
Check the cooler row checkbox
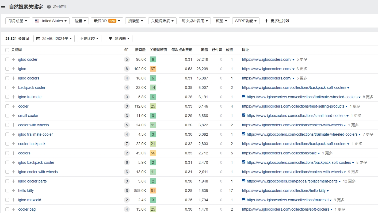coord(7,106)
